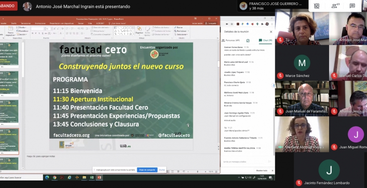Open PowerPoint from taskbar

coord(99,178)
